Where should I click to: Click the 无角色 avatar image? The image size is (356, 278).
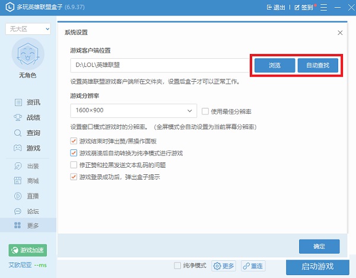pos(28,54)
